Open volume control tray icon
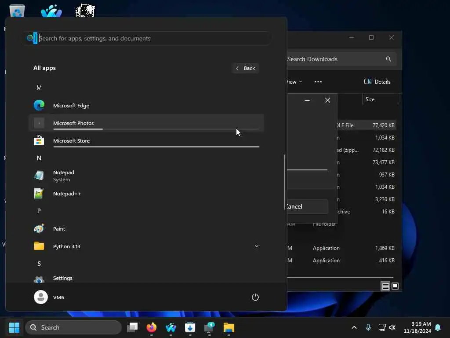The height and width of the screenshot is (338, 450). click(x=392, y=327)
